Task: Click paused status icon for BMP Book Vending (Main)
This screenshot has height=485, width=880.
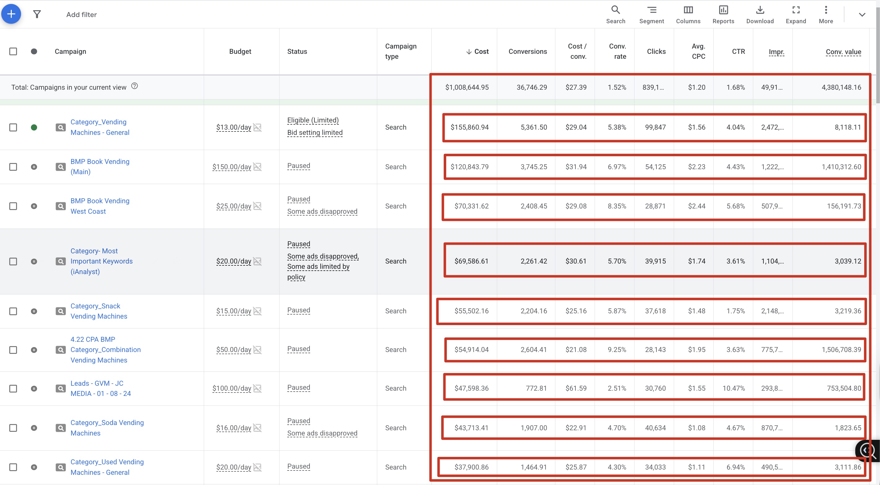Action: [x=34, y=167]
